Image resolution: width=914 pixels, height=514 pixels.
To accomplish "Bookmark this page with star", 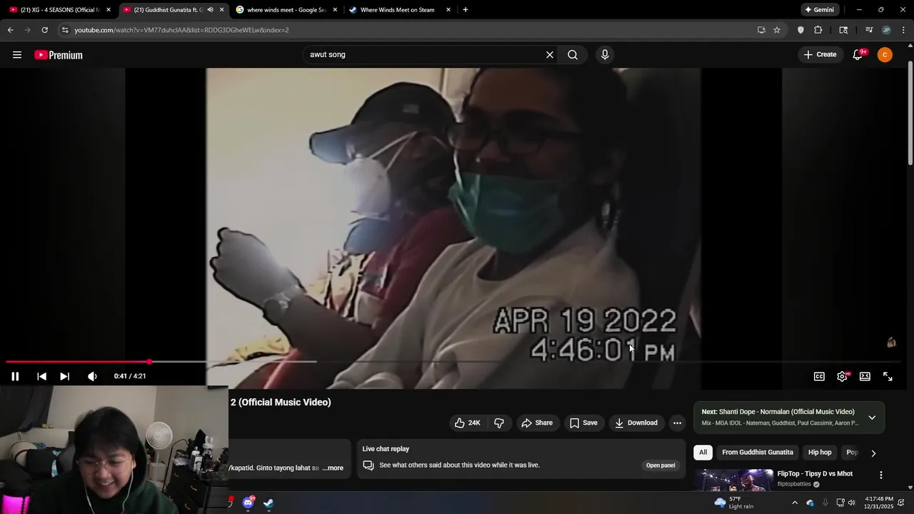I will [777, 30].
